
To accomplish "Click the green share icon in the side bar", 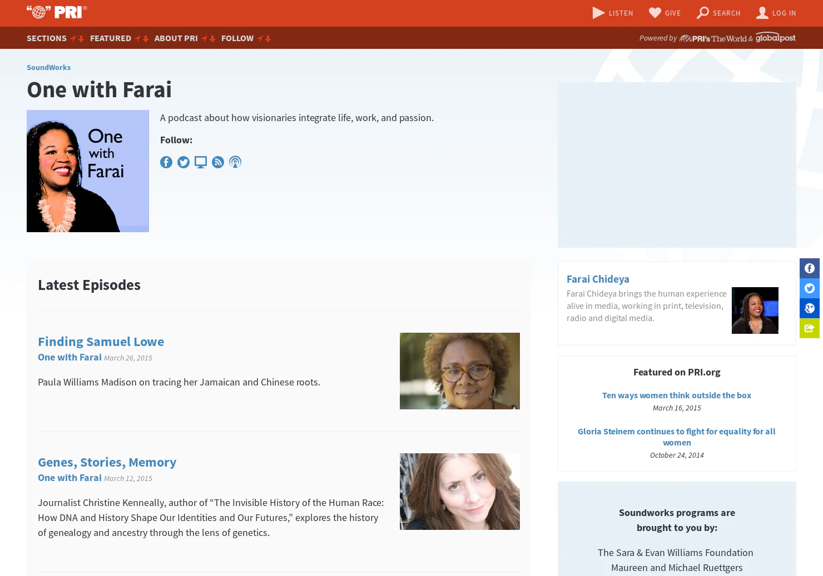I will [x=810, y=328].
